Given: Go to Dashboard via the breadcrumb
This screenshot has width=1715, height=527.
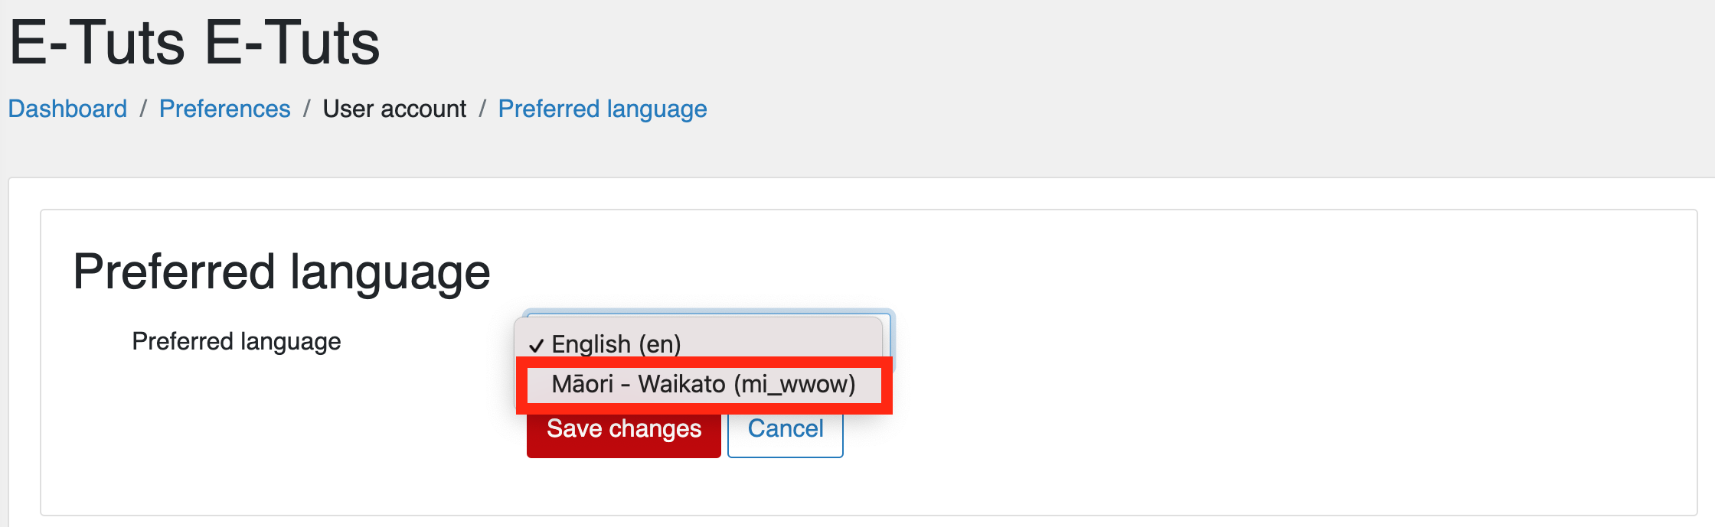Looking at the screenshot, I should pyautogui.click(x=68, y=109).
